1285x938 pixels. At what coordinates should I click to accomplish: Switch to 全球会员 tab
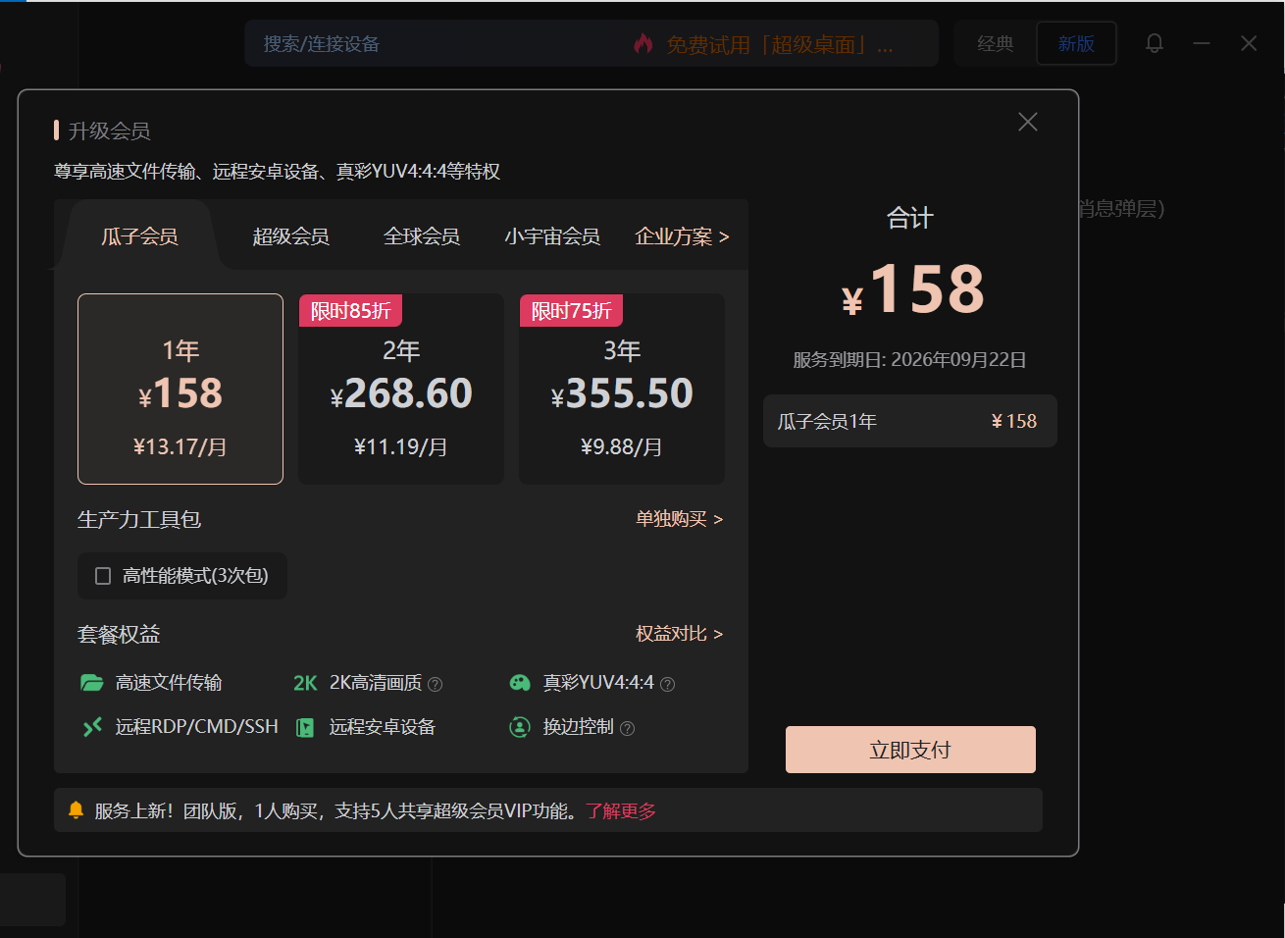(422, 236)
